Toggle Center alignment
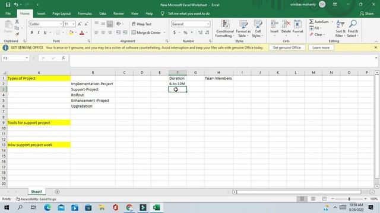Viewport: 380px width, 213px height. click(x=103, y=33)
